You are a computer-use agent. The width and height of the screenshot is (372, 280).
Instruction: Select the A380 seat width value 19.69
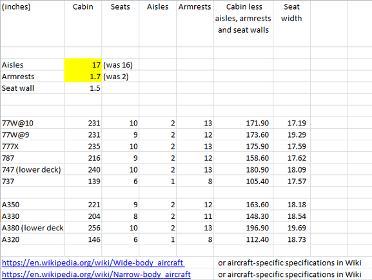tap(292, 228)
